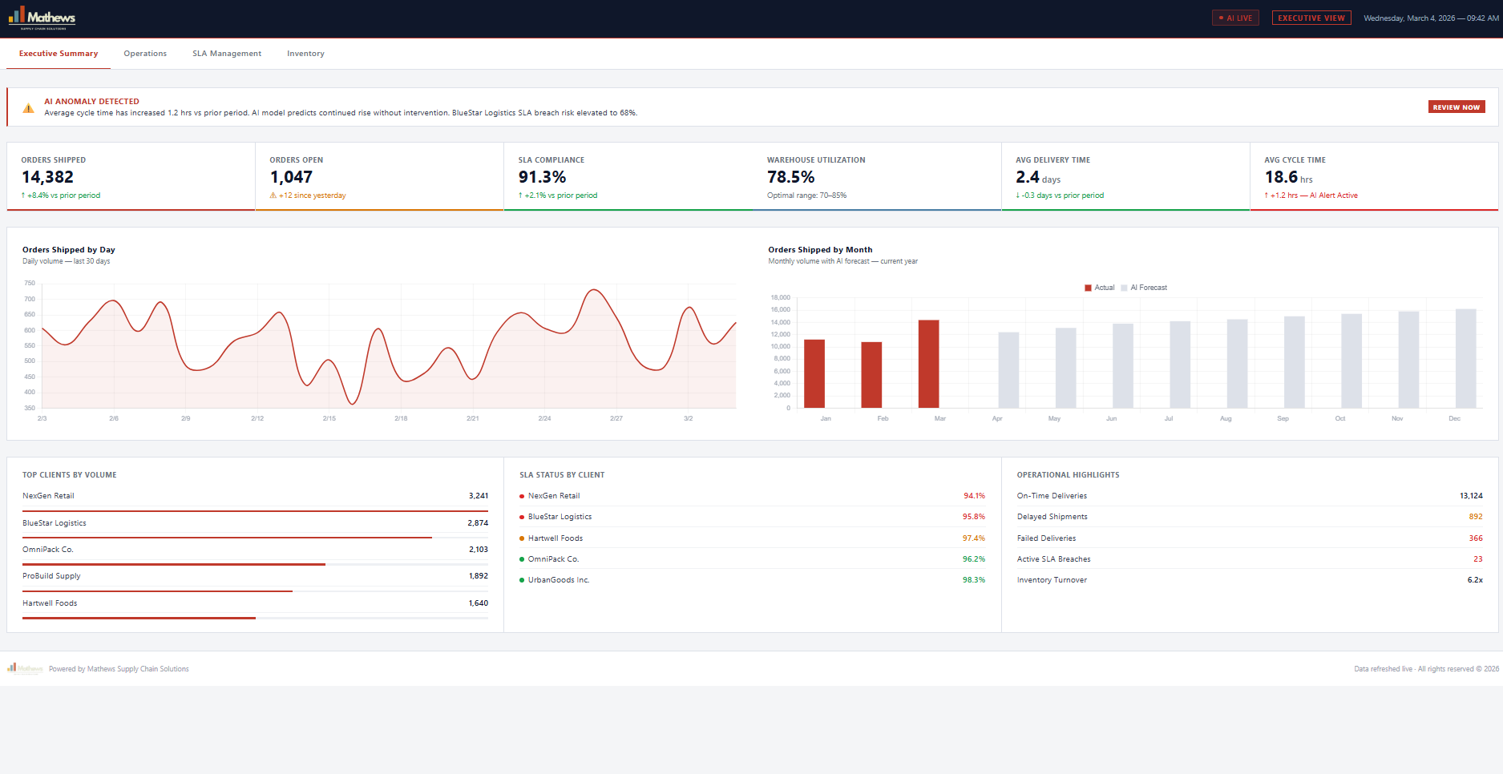
Task: Open the Executive Summary tab
Action: click(x=59, y=54)
